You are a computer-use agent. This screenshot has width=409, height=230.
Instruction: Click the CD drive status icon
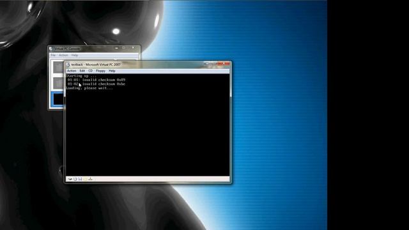[75, 179]
